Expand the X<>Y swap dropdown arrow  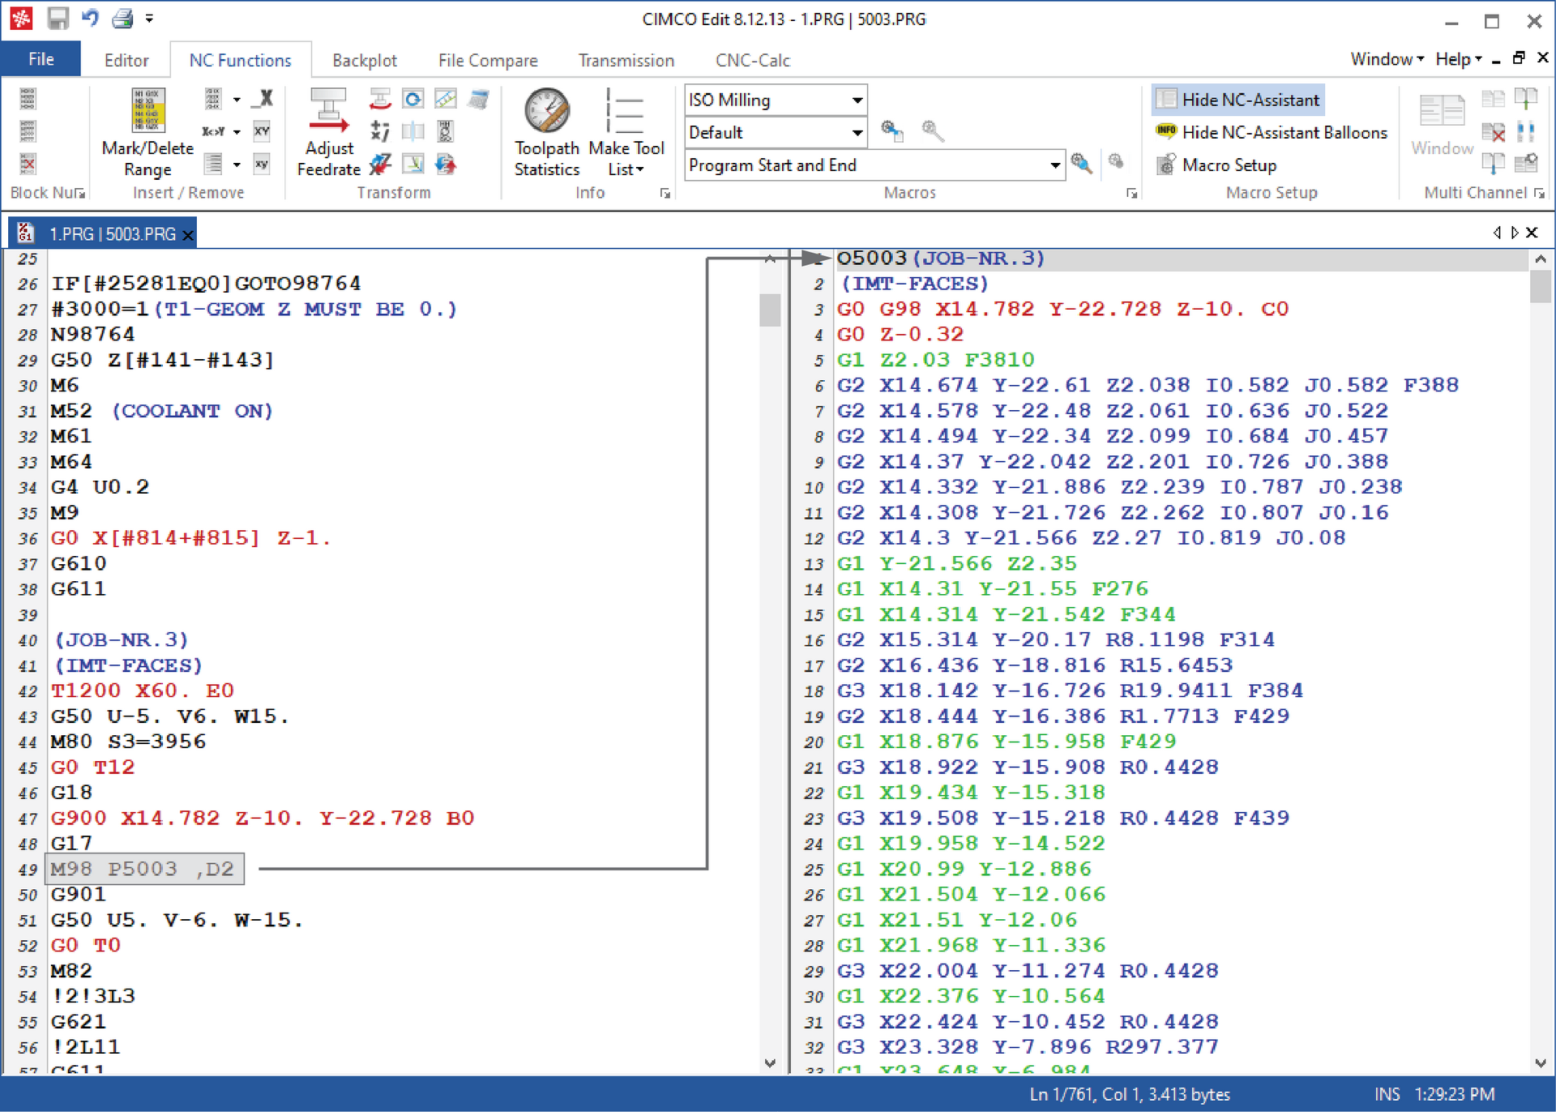coord(237,131)
